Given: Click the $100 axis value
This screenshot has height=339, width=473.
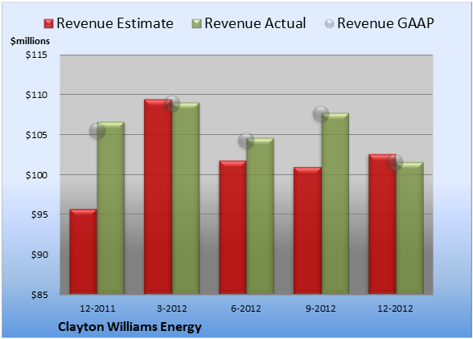Looking at the screenshot, I should coord(36,175).
